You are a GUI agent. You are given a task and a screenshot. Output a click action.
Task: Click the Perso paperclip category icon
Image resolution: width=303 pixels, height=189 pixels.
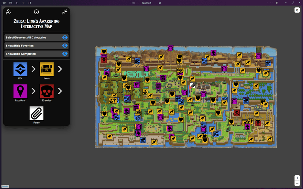coord(36,113)
